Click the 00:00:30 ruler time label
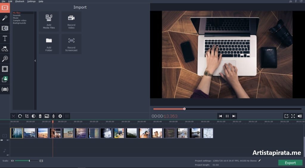This screenshot has width=305, height=168. pos(110,122)
